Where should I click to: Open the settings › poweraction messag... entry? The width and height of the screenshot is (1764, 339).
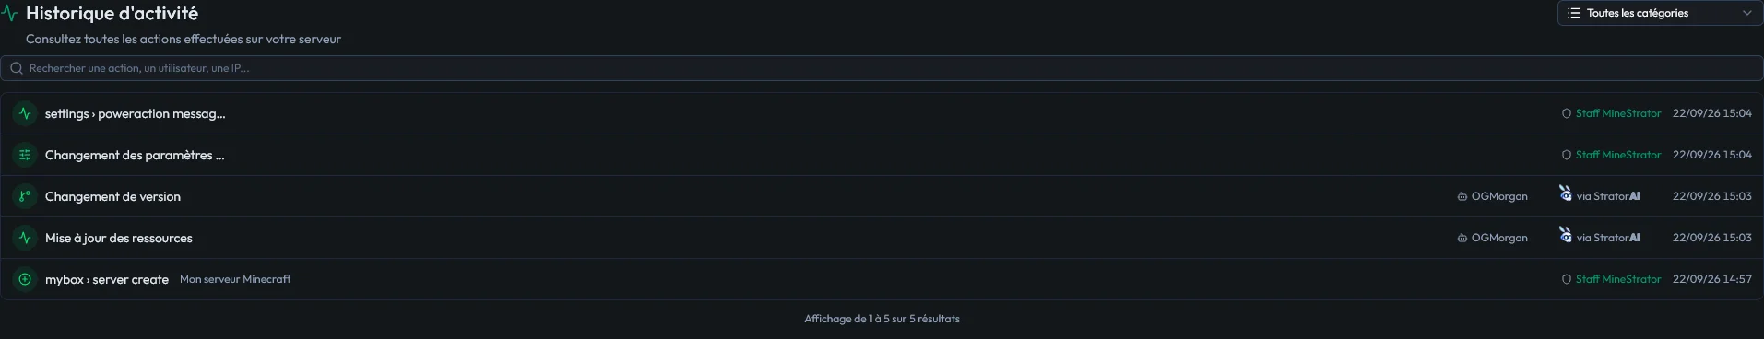pyautogui.click(x=135, y=113)
